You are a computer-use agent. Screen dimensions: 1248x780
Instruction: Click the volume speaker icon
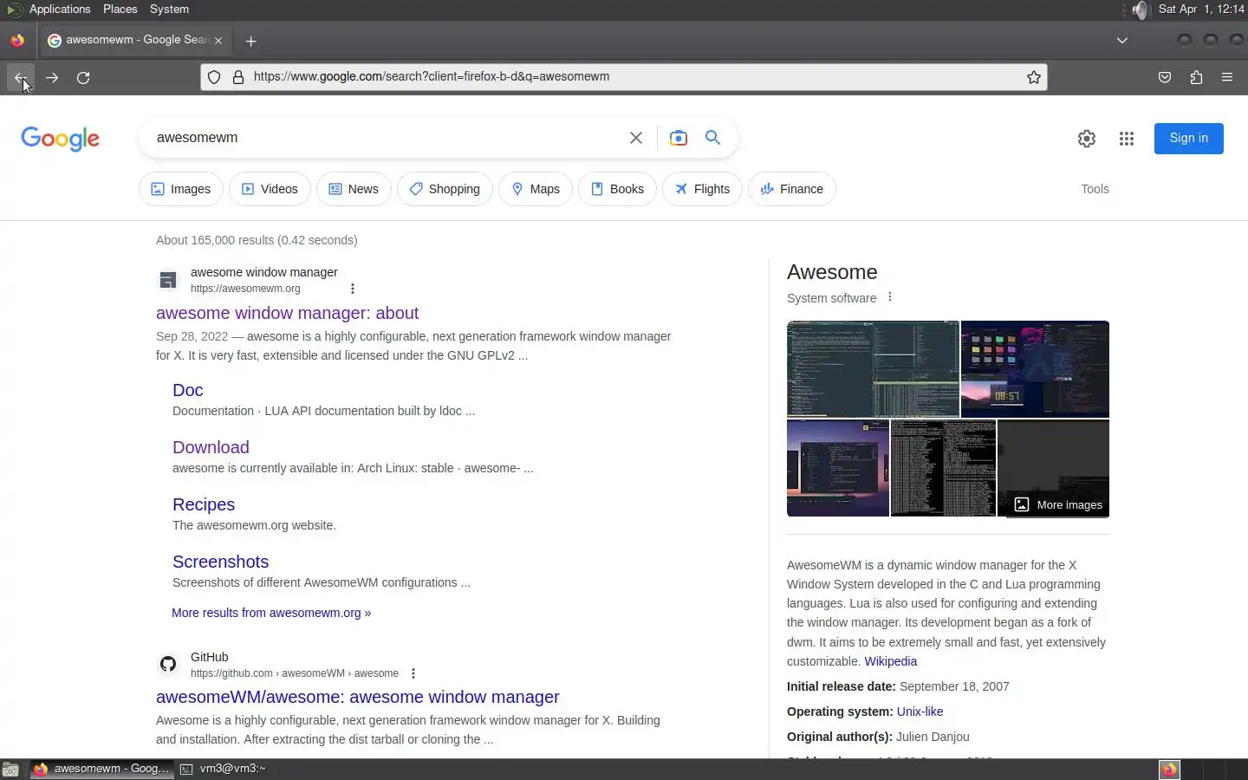1140,10
